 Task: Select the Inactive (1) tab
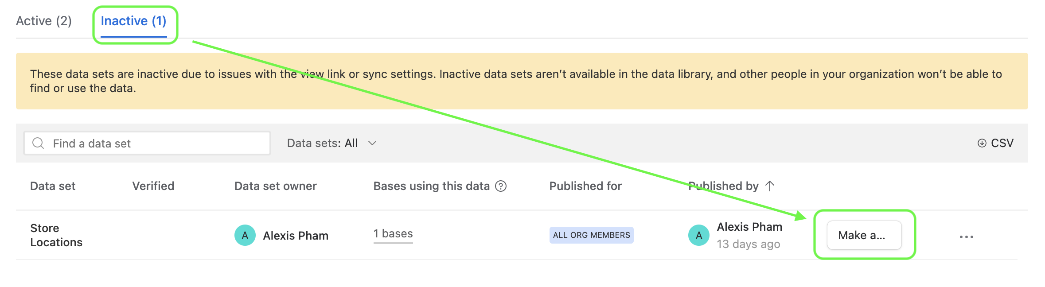[133, 21]
